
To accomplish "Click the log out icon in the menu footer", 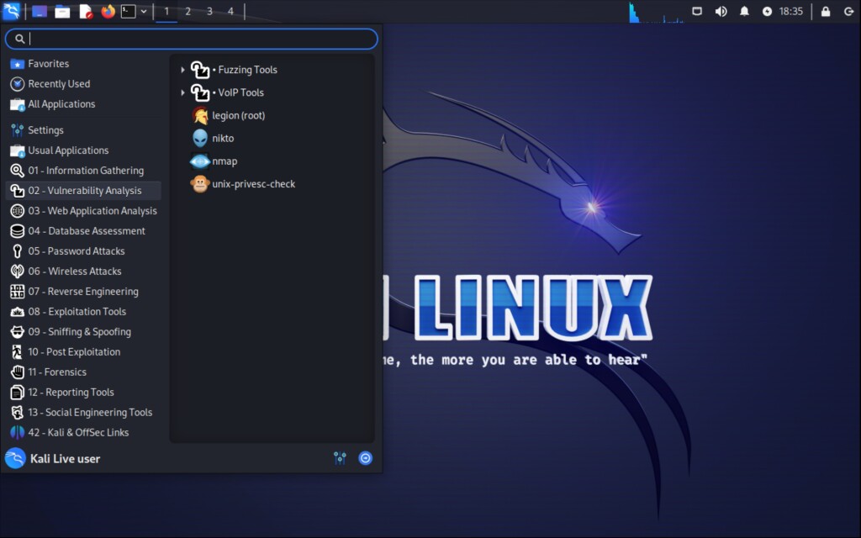I will (365, 458).
